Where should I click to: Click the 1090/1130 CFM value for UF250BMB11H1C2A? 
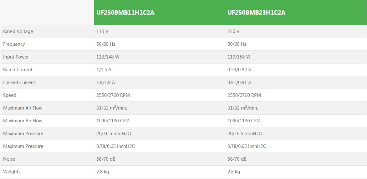(113, 121)
